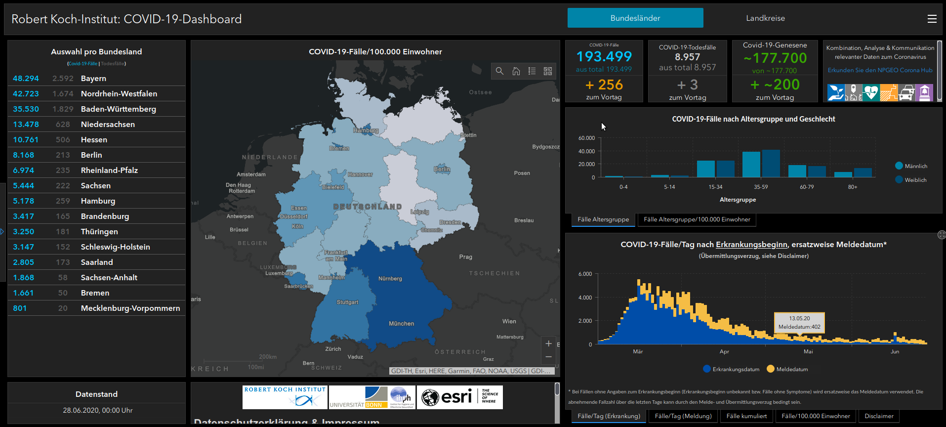This screenshot has width=946, height=427.
Task: Select Fälle Altersgruppe/100.000 Einwohner tab
Action: point(697,219)
